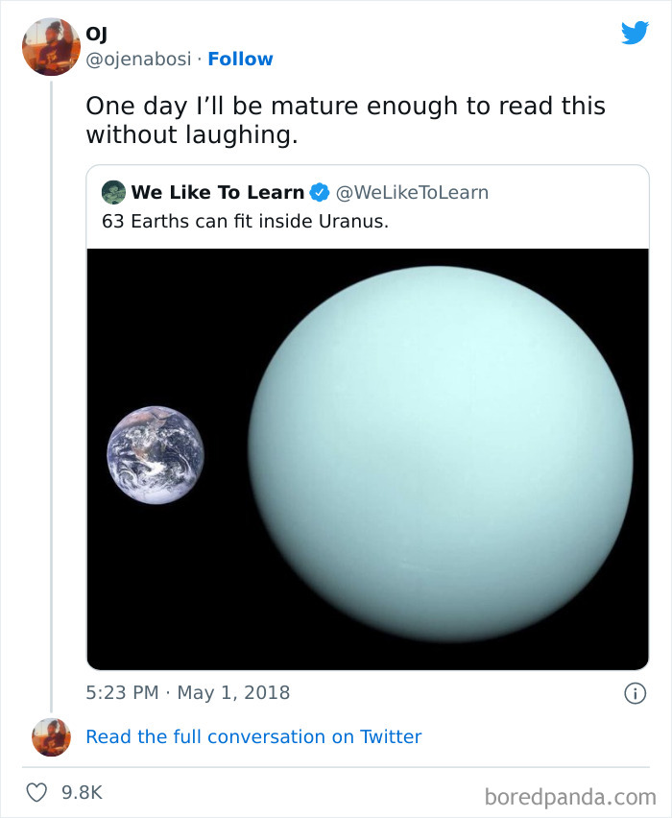Open the replying user's avatar near the bottom
672x818 pixels.
click(x=51, y=736)
